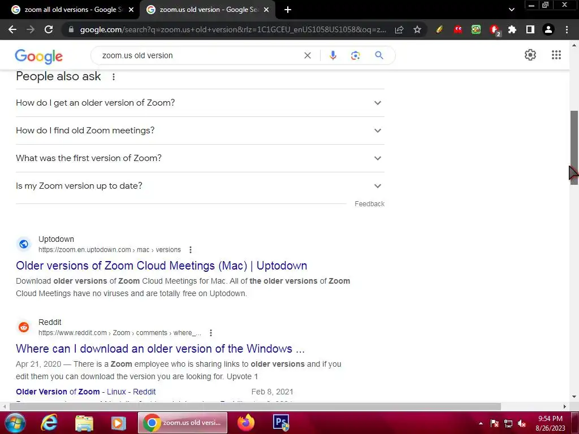
Task: Start voice search with the microphone icon
Action: point(332,55)
